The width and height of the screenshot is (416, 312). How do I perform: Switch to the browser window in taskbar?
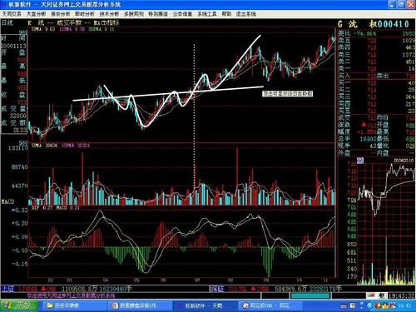point(270,305)
